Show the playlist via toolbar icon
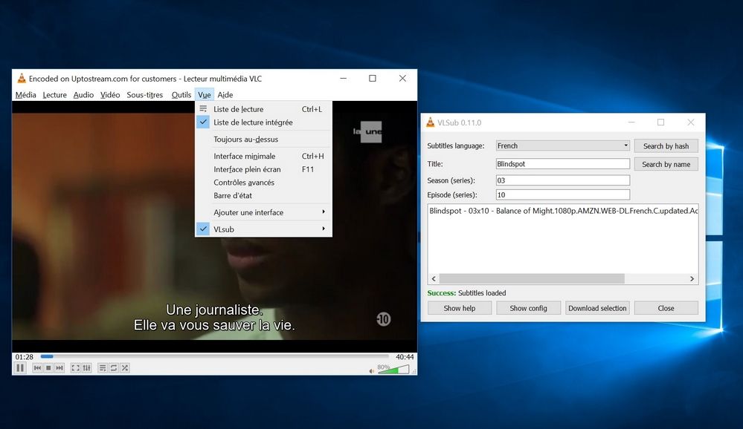743x429 pixels. pos(103,367)
